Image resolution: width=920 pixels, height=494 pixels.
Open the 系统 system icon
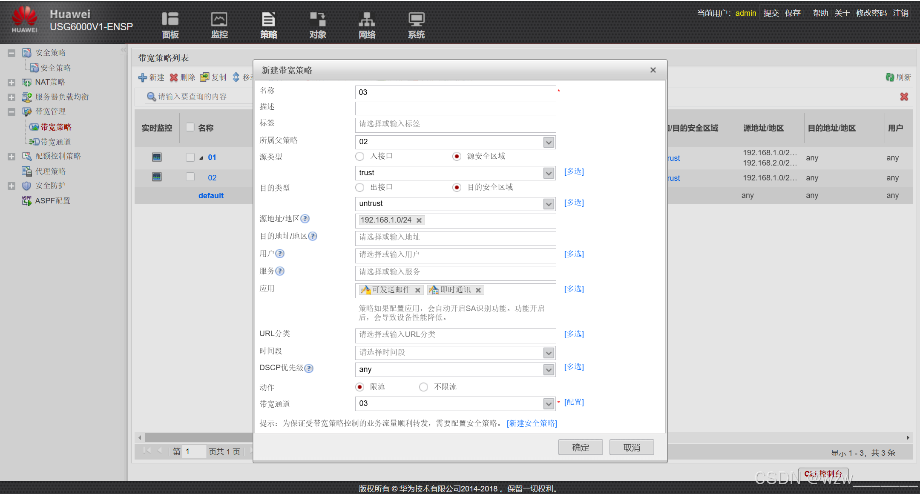pos(416,20)
